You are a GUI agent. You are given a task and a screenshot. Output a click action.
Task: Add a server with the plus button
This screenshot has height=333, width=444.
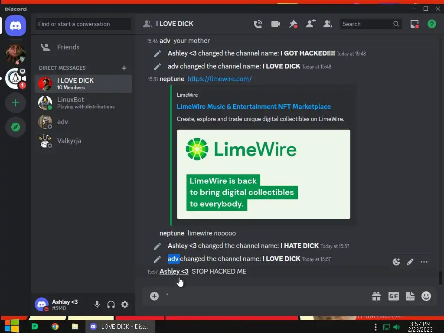pyautogui.click(x=16, y=103)
